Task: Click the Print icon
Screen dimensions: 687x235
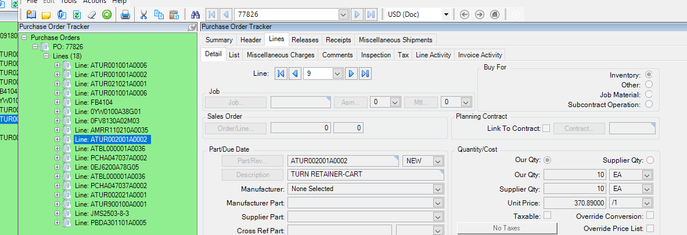Action: coord(125,14)
